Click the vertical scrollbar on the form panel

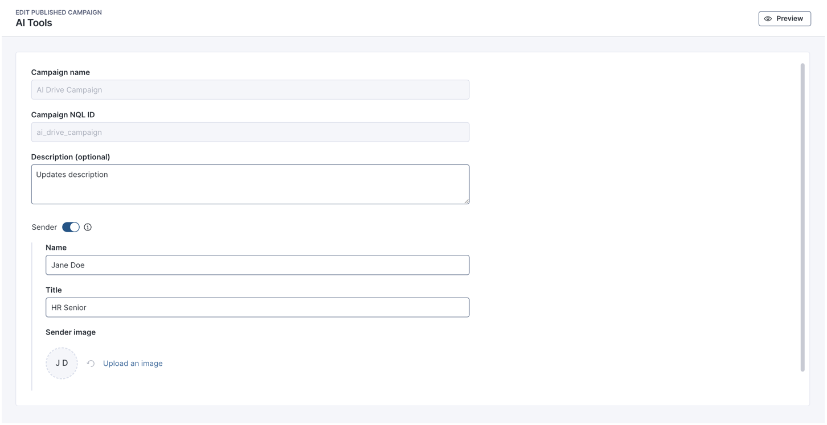(x=803, y=217)
